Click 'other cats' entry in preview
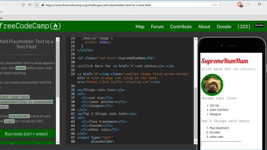The image size is (267, 150). coord(217,137)
